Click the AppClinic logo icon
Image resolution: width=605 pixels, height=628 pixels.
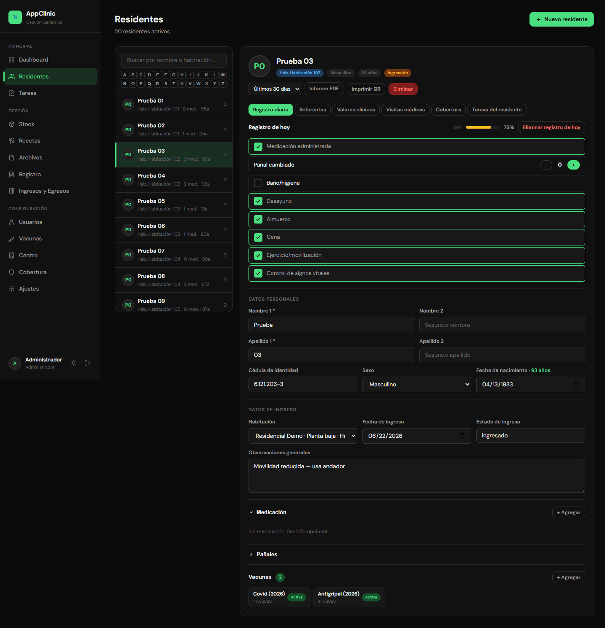click(x=15, y=17)
